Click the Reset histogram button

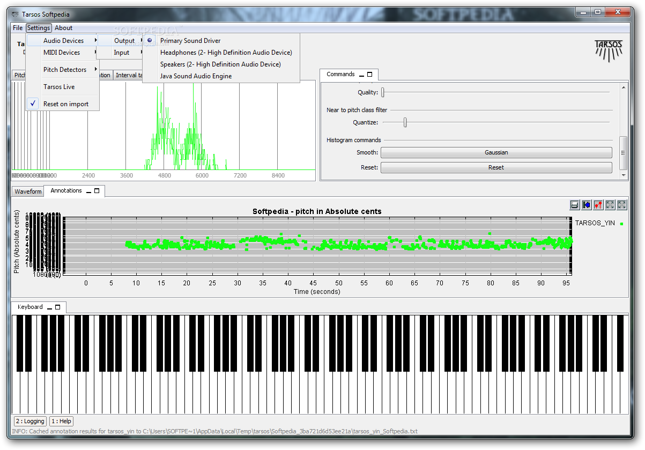[x=496, y=167]
